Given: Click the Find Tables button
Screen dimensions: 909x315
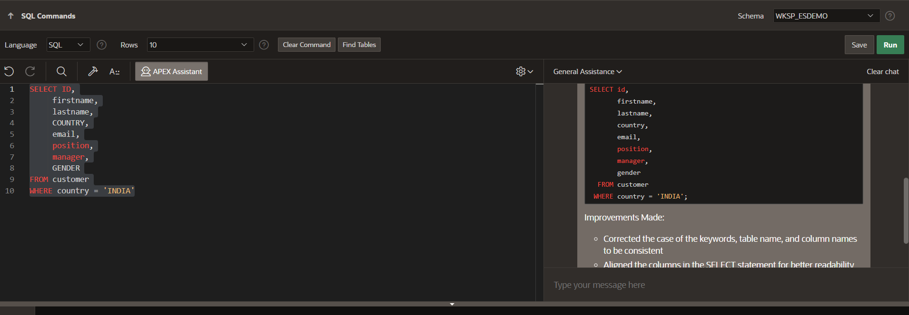Looking at the screenshot, I should 359,45.
